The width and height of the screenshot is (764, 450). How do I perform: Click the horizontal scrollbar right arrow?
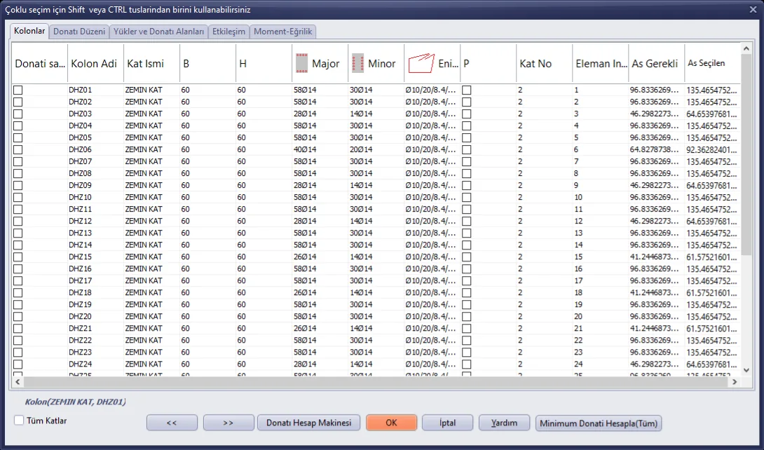click(735, 382)
